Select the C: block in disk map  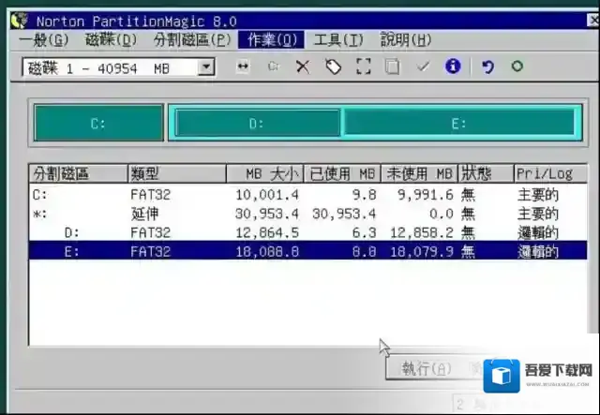coord(98,123)
